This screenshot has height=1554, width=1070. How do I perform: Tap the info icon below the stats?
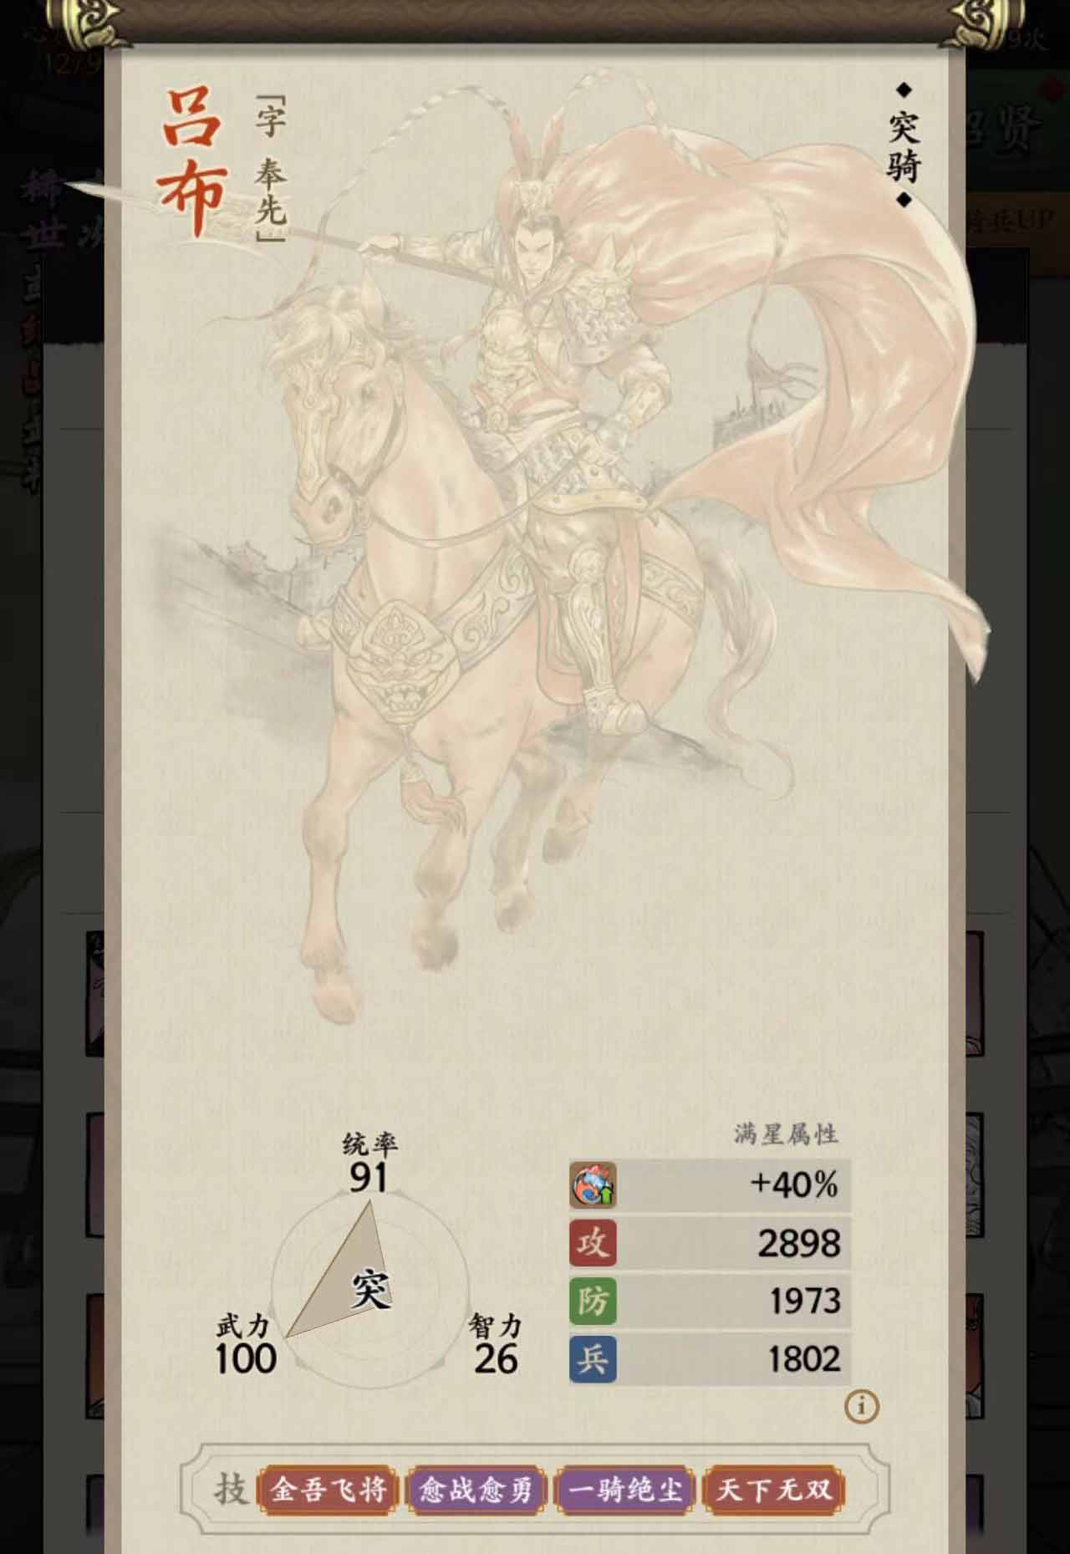(x=861, y=1407)
